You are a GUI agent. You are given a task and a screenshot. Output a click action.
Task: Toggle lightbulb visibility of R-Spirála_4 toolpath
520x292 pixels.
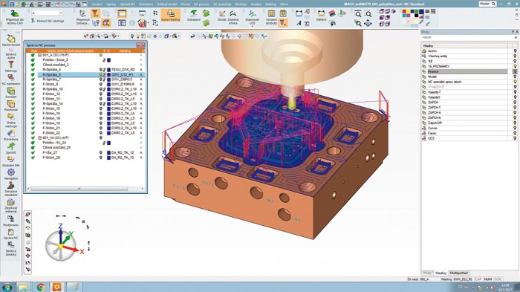click(x=101, y=70)
